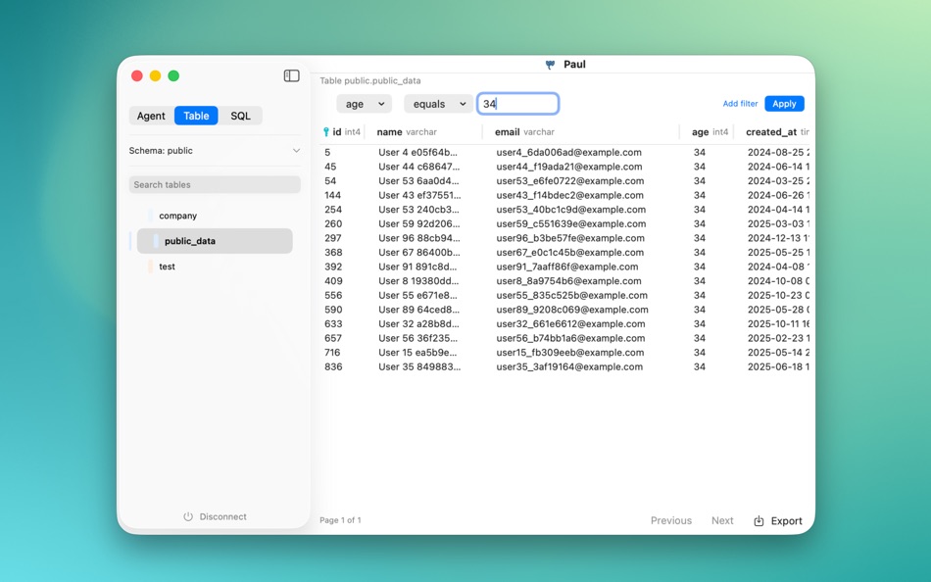
Task: Select cell User 89 64ced8...
Action: point(418,310)
